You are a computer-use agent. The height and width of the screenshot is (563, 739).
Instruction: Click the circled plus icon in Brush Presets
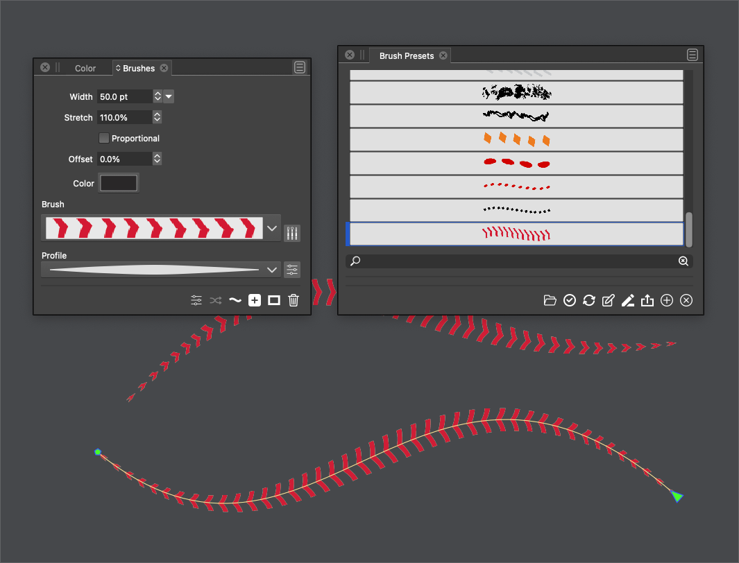click(667, 300)
